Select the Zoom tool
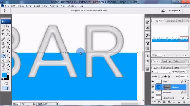 (8, 69)
